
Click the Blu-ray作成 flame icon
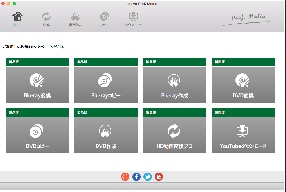(174, 80)
